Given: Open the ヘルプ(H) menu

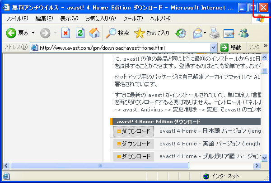Looking at the screenshot, I should point(160,19).
